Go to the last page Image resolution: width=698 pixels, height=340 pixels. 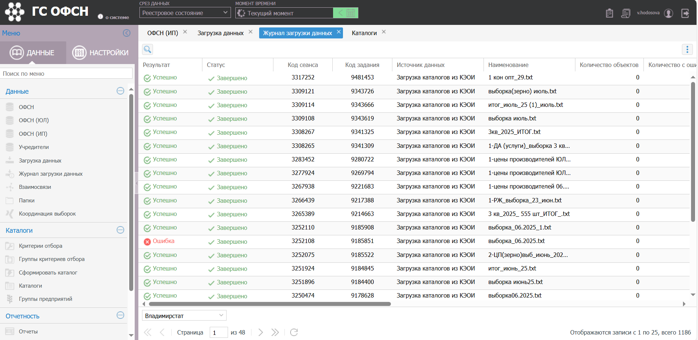(x=275, y=332)
